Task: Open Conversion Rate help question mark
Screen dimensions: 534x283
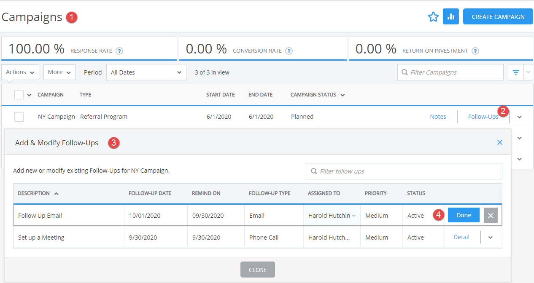Action: (289, 51)
